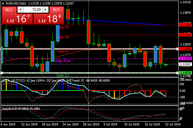The width and height of the screenshot is (193, 128).
Task: Click the 1.12820 price scale value
Action: click(x=185, y=44)
